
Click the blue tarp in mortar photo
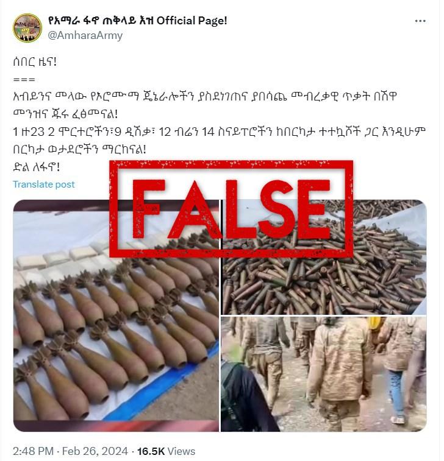click(x=165, y=382)
